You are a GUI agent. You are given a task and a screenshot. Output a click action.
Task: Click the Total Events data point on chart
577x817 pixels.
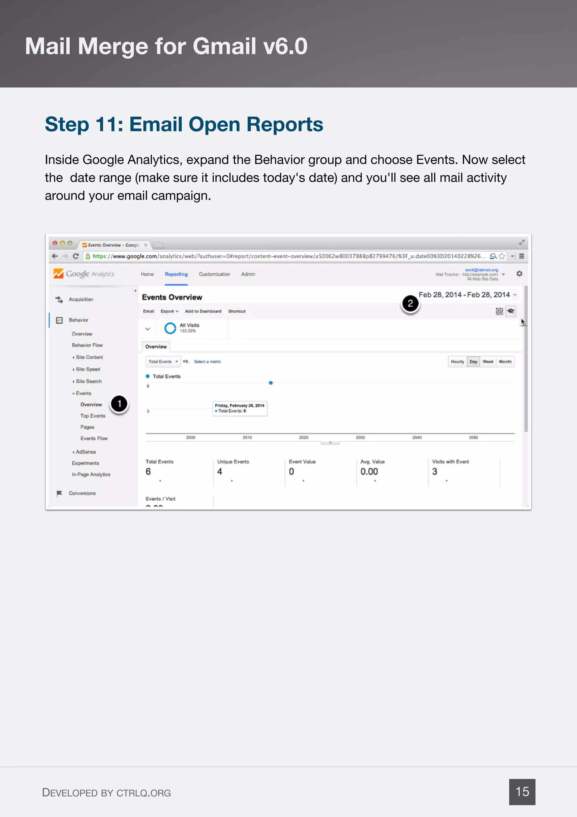[271, 383]
